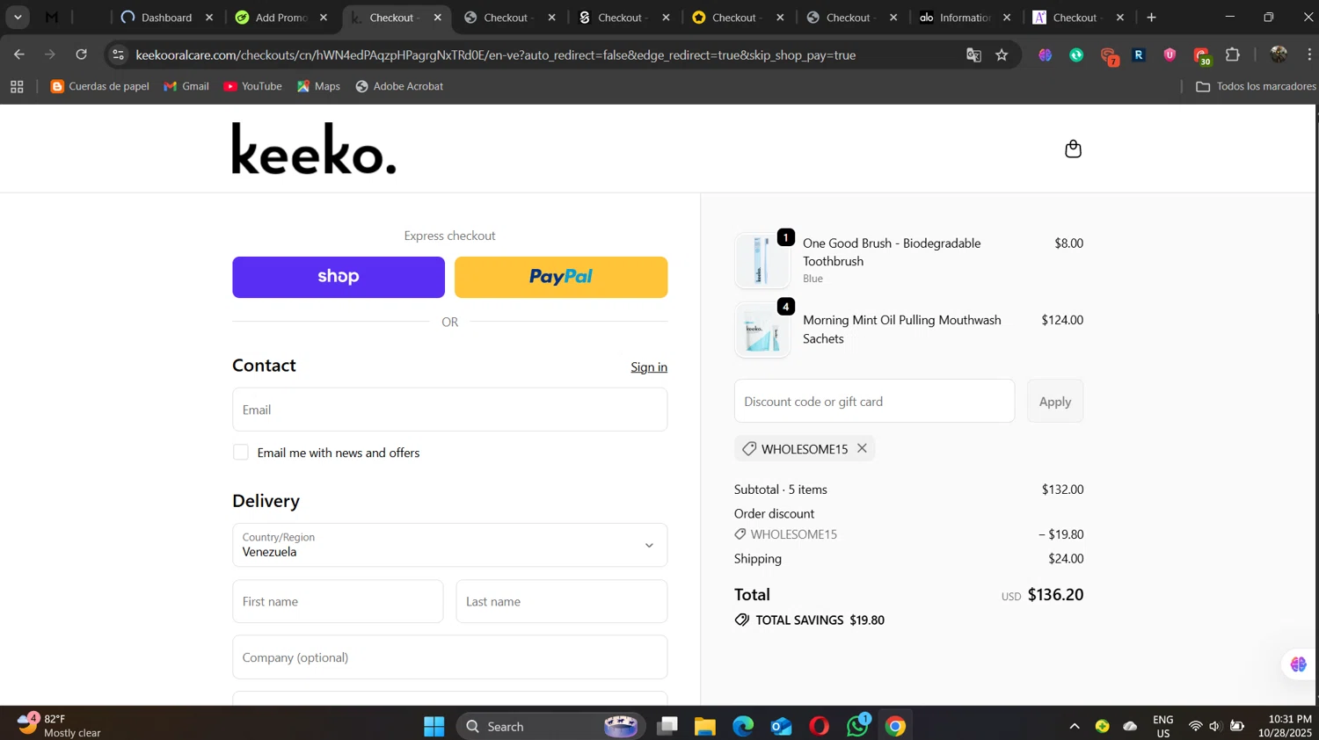Click the TOTAL SAVINGS $19.80 text
This screenshot has height=740, width=1319.
tap(820, 620)
